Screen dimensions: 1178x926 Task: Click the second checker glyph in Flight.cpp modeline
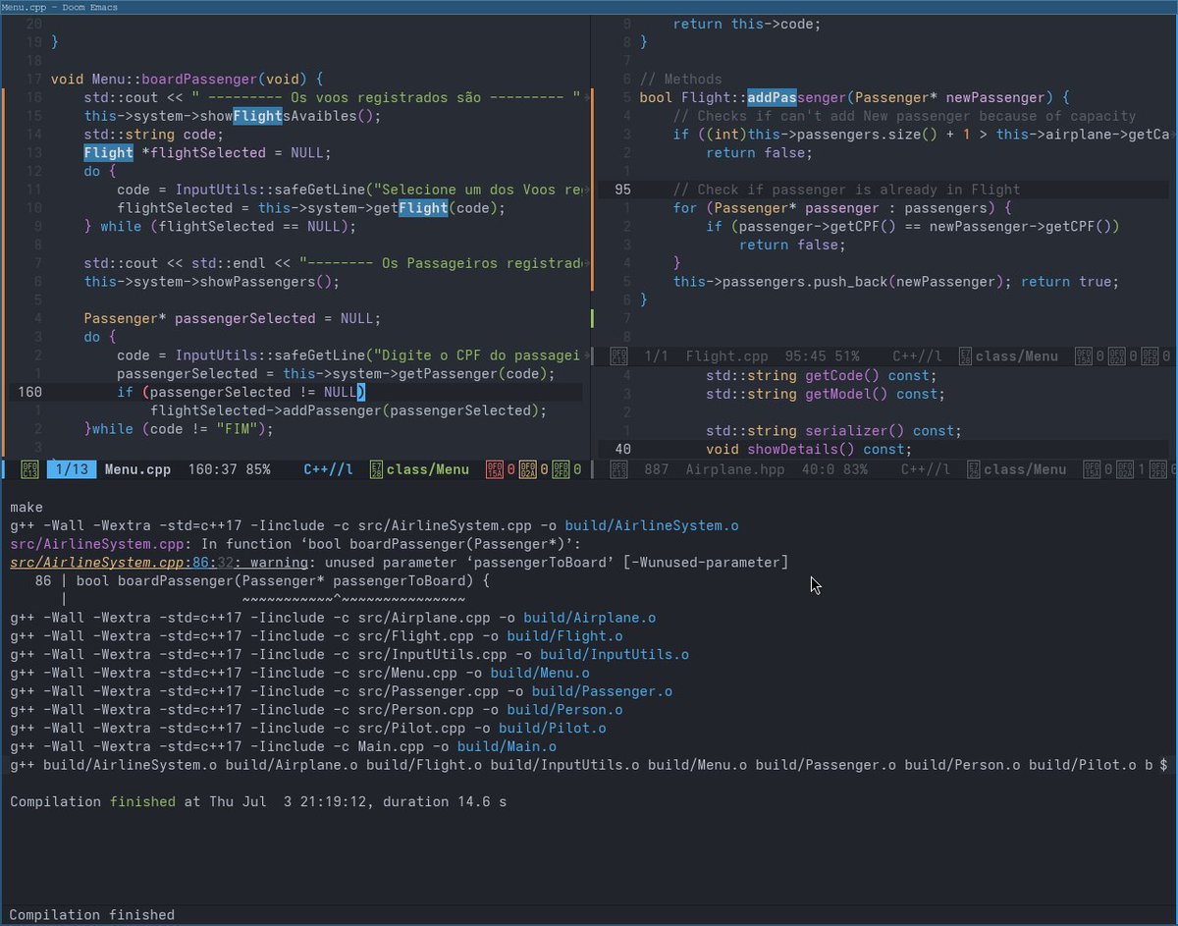(x=1116, y=356)
